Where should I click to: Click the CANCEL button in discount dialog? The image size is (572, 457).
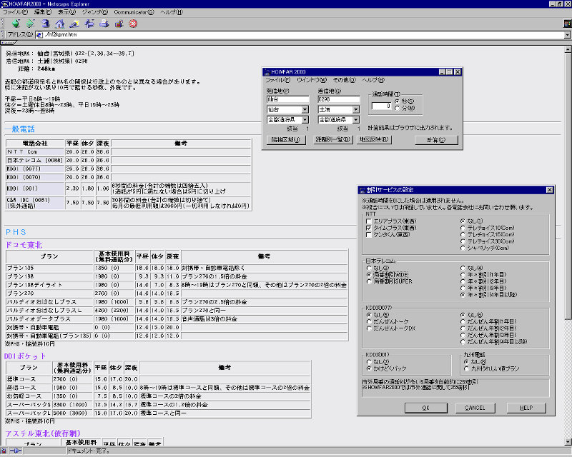[x=475, y=408]
